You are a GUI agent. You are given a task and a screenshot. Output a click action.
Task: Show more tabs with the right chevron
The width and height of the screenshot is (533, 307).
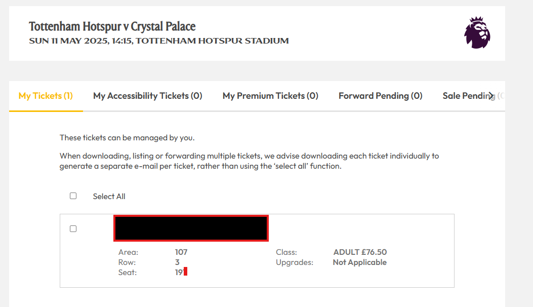point(491,96)
